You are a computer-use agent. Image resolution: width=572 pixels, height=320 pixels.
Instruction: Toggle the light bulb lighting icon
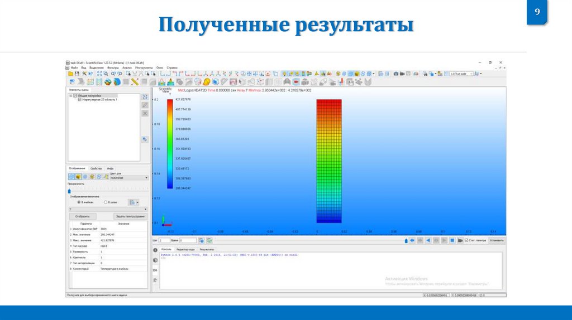coord(284,74)
